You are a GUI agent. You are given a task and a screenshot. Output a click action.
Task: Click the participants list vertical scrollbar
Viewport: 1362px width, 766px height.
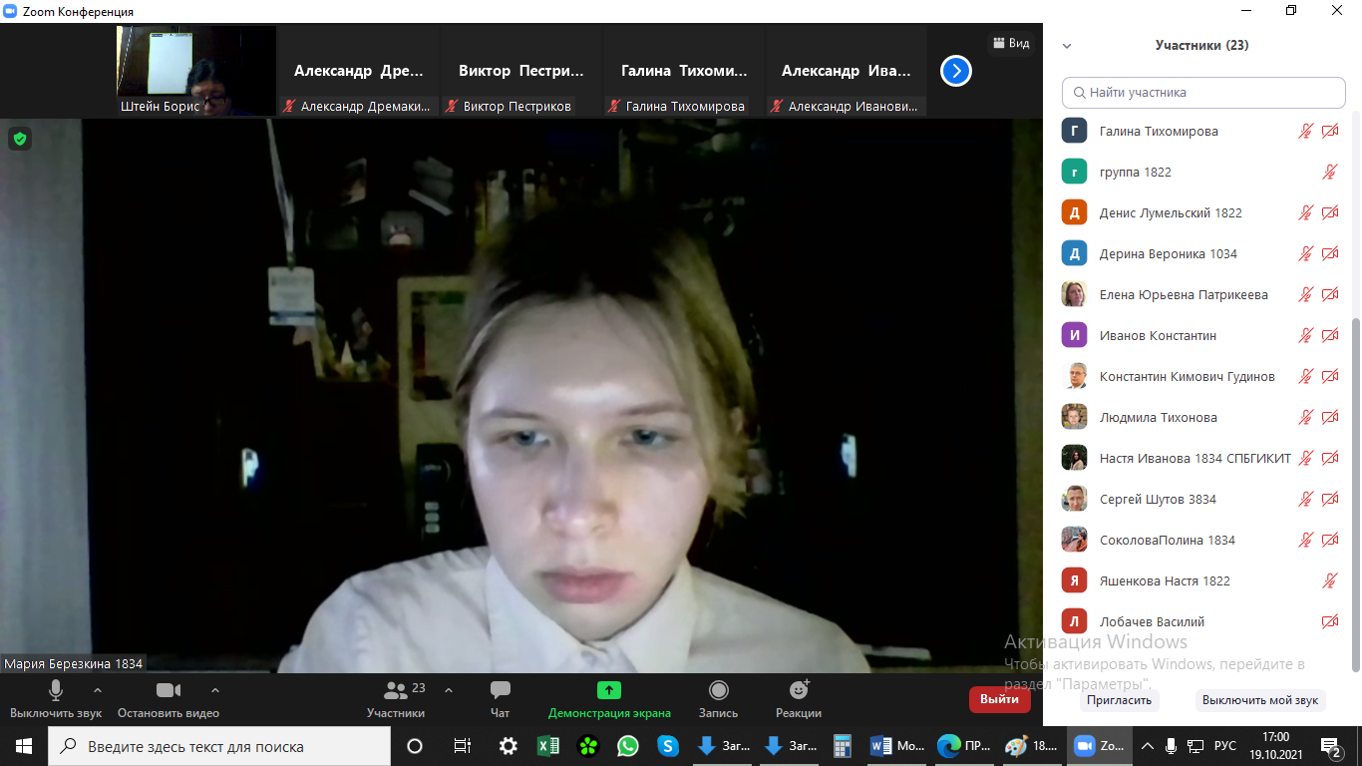click(1355, 489)
